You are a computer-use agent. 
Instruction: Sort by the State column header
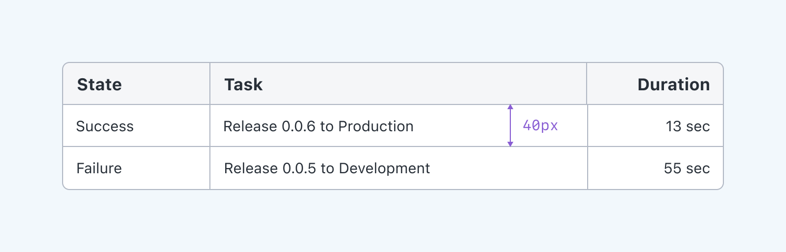[x=99, y=85]
